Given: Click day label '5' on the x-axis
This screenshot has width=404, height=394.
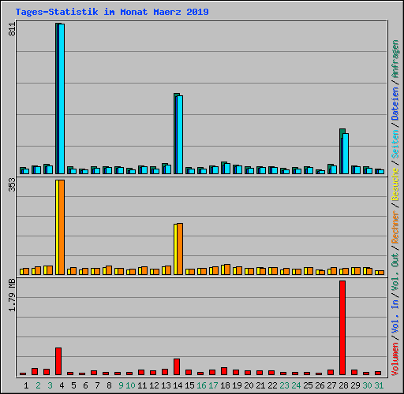Looking at the screenshot, I should (73, 385).
